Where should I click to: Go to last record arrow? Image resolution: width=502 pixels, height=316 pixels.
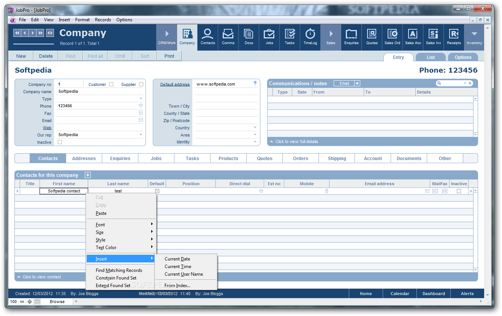41,33
